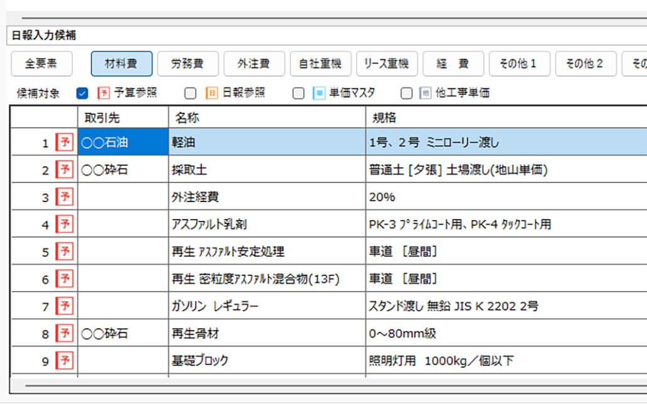The image size is (647, 404).
Task: Click the 予 icon on the 軽油 row
Action: click(65, 142)
